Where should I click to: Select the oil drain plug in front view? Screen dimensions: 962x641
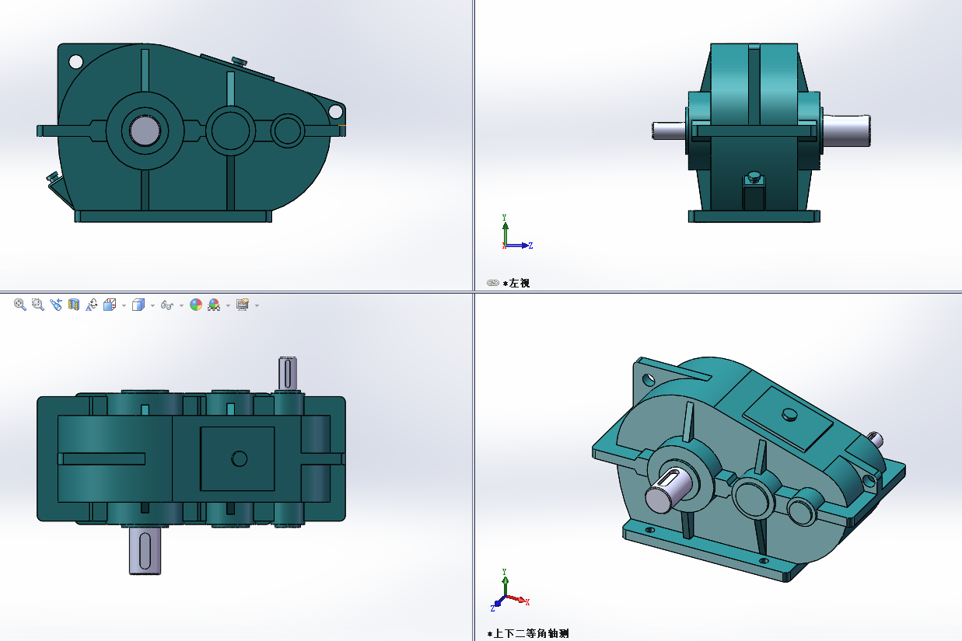click(x=54, y=177)
